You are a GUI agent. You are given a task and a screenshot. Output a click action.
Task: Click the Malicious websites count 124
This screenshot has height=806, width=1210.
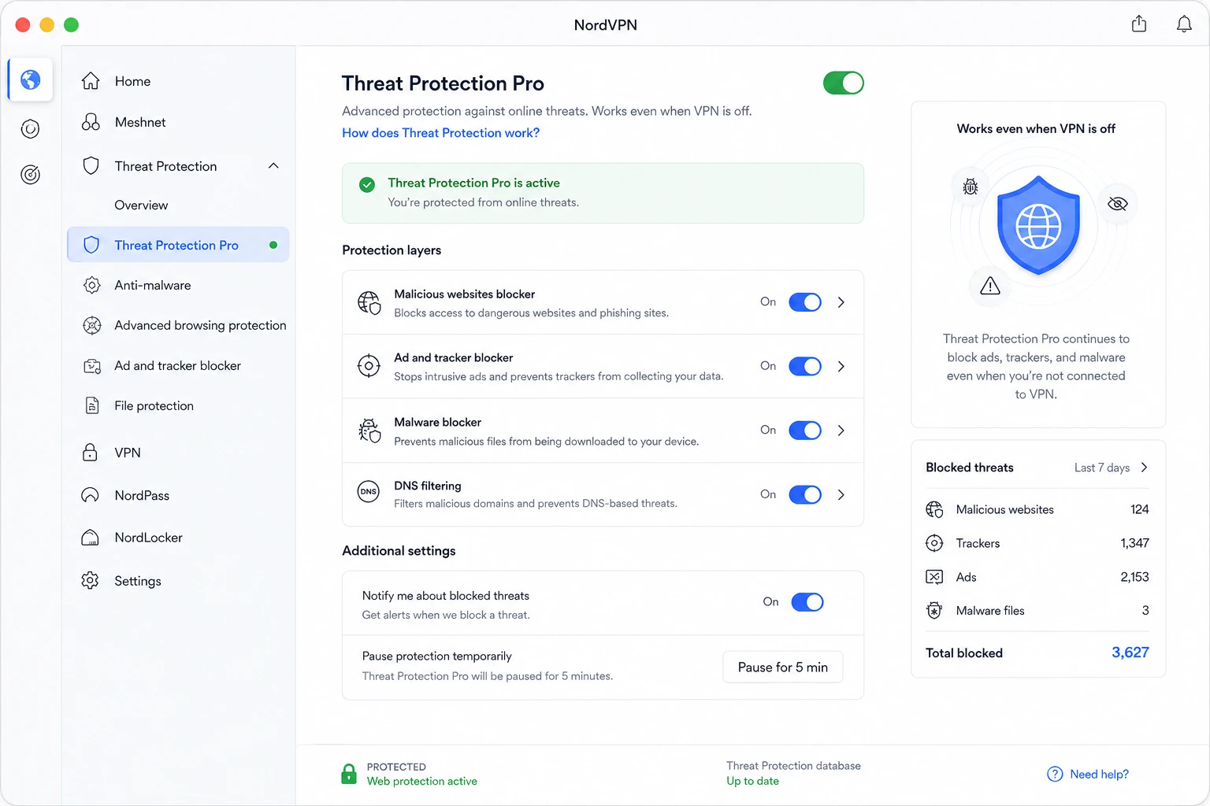point(1139,509)
